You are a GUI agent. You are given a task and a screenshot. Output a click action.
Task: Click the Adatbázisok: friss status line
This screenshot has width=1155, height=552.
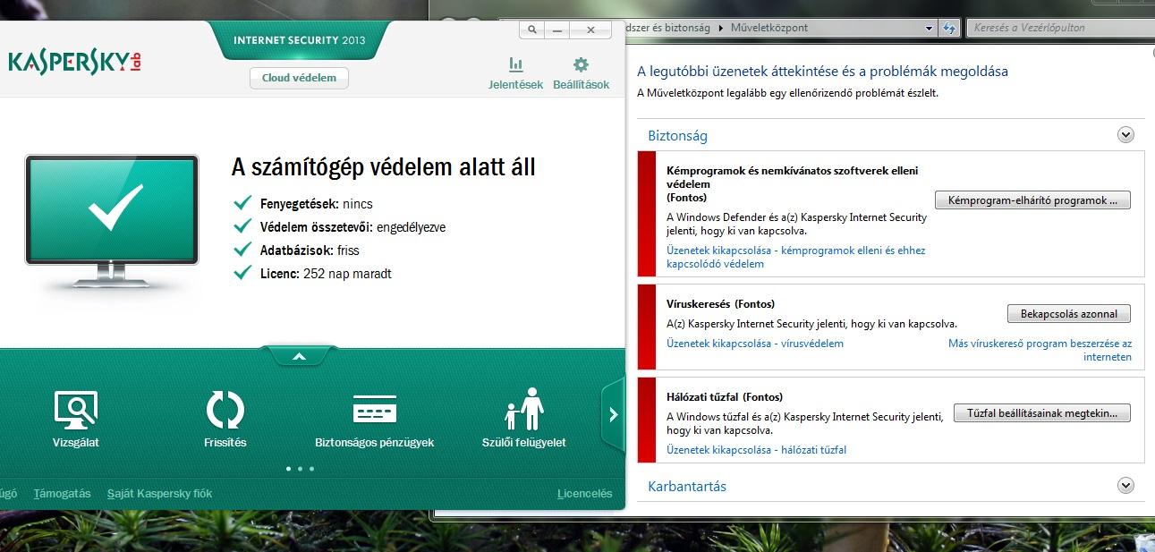[296, 251]
